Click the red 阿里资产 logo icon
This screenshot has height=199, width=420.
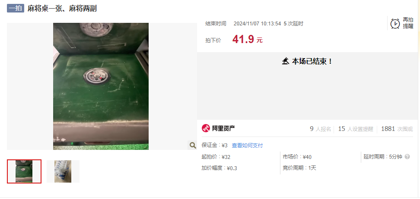coord(206,128)
